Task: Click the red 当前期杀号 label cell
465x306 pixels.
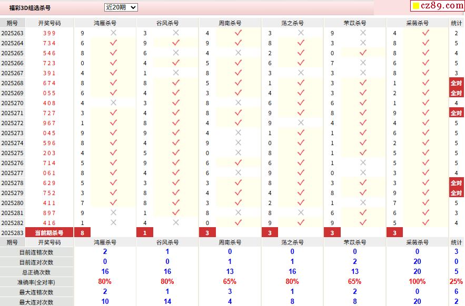Action: [50, 233]
